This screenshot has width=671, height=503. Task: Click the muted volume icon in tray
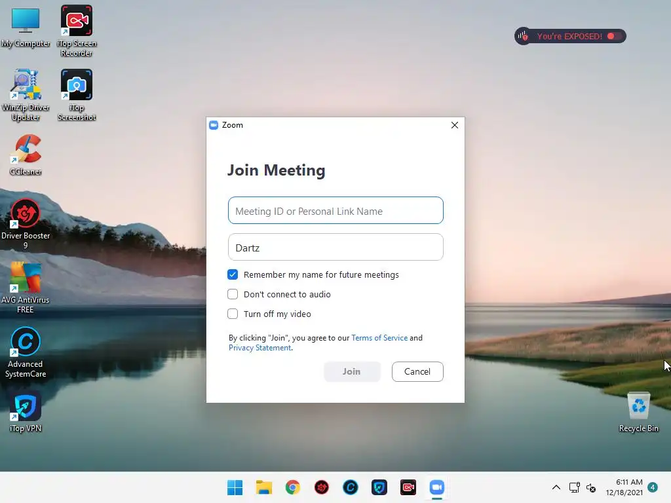(591, 487)
